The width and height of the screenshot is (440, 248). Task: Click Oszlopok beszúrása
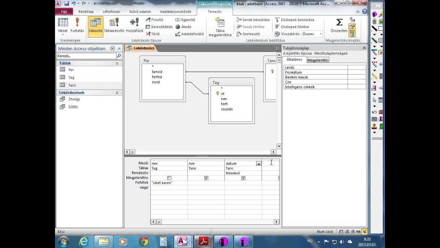pos(294,20)
